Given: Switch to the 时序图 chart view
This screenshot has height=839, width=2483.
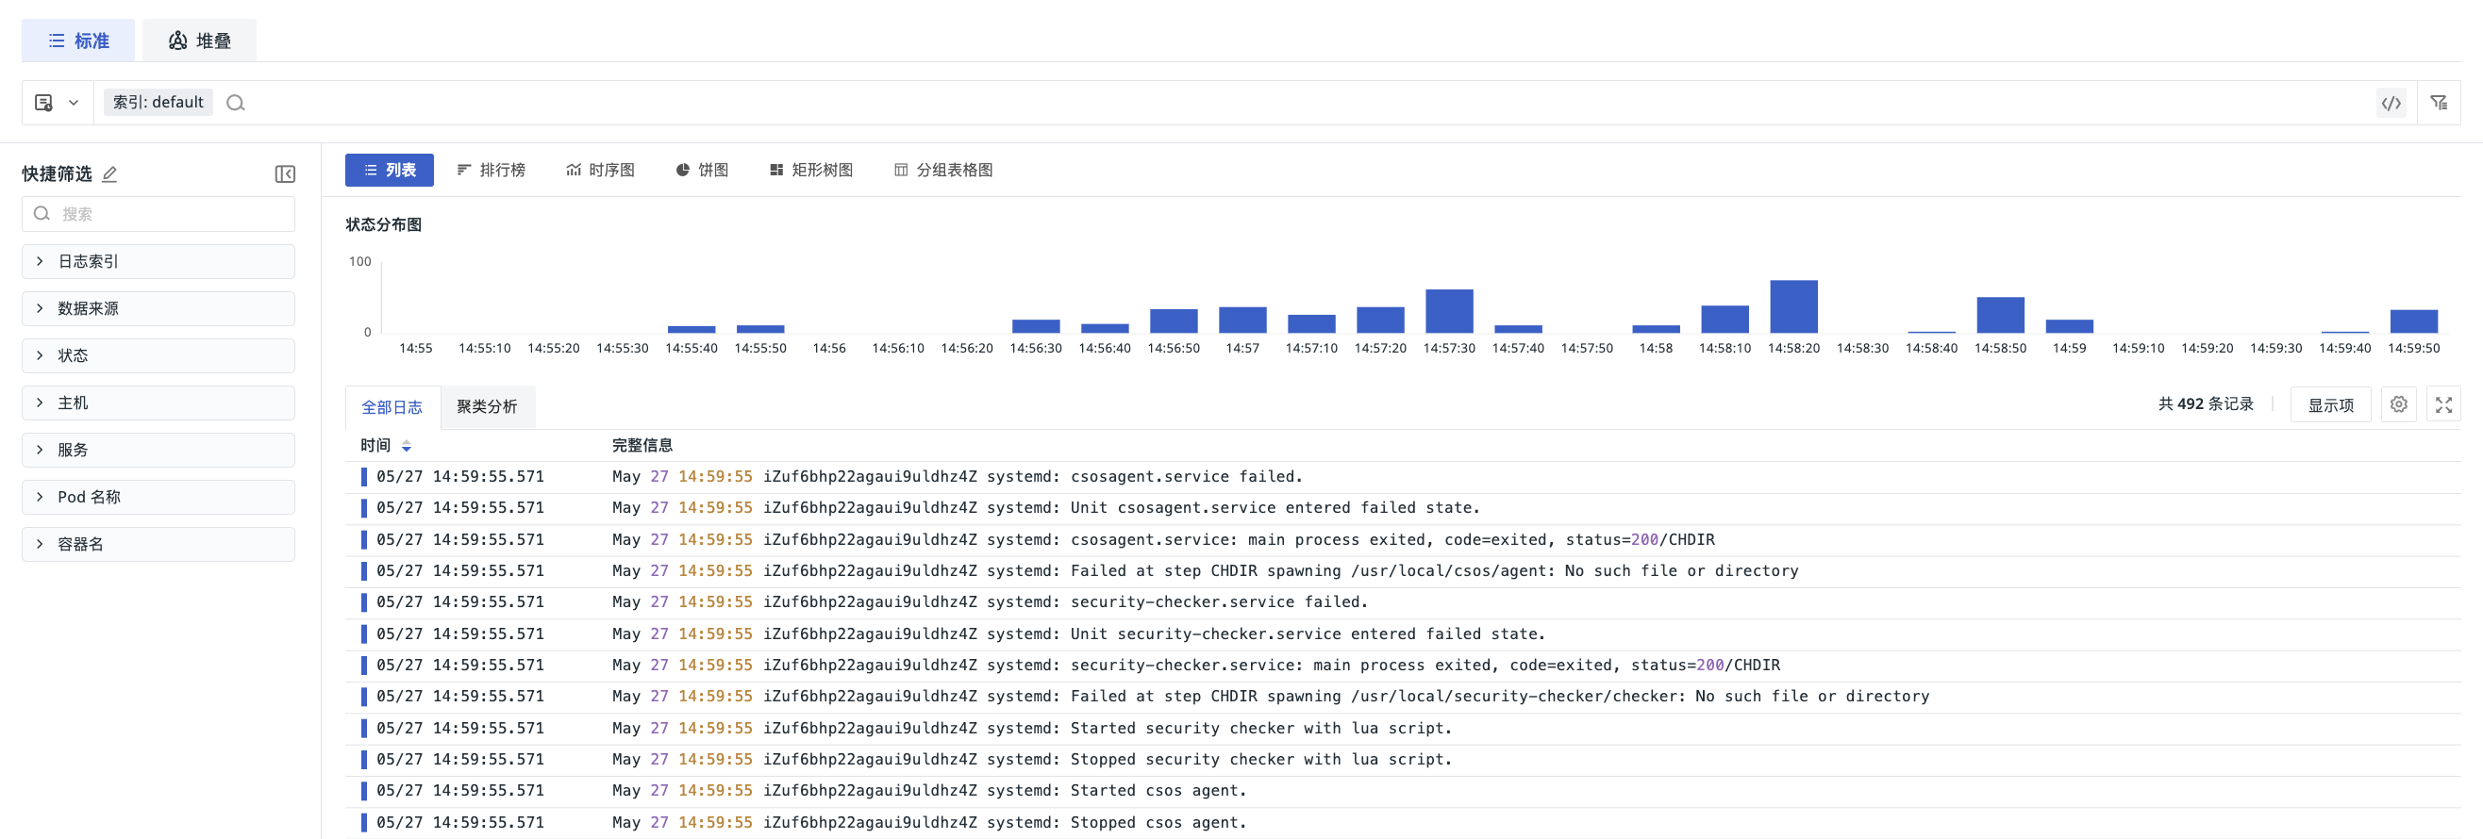Looking at the screenshot, I should pos(601,171).
